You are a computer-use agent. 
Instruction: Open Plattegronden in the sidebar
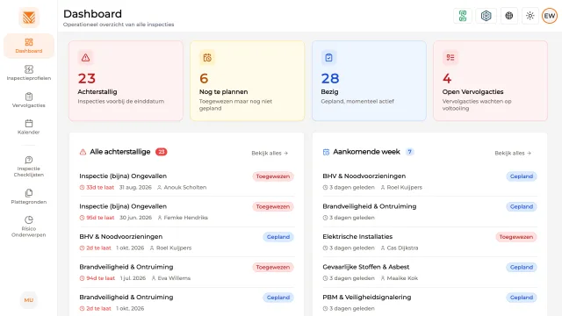tap(29, 197)
